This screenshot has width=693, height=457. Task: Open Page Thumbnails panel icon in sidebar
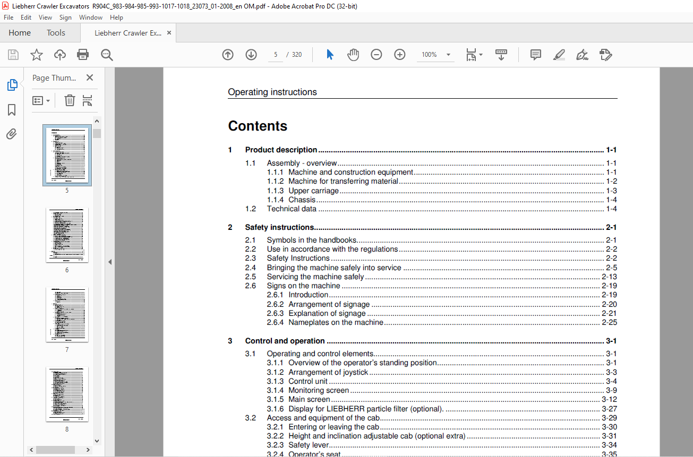pos(12,85)
